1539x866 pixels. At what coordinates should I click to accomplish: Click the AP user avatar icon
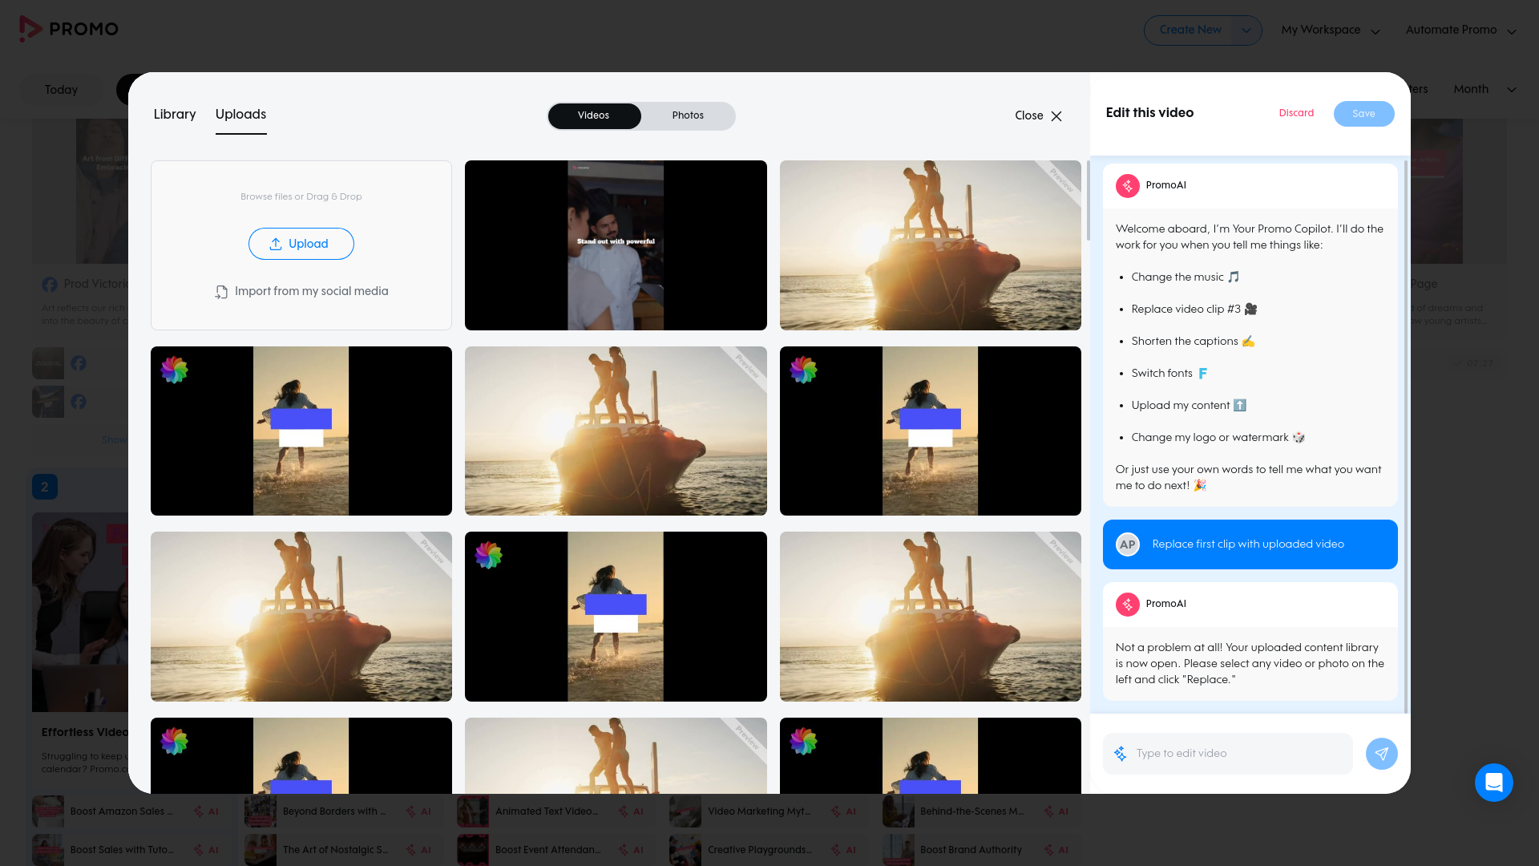tap(1127, 544)
